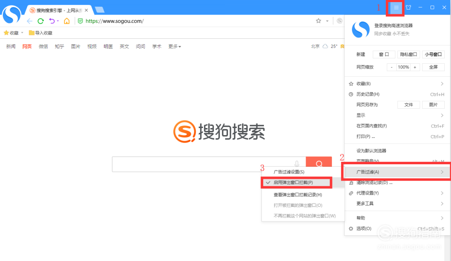Open the 学术 navigation link
This screenshot has width=451, height=261.
(x=157, y=46)
